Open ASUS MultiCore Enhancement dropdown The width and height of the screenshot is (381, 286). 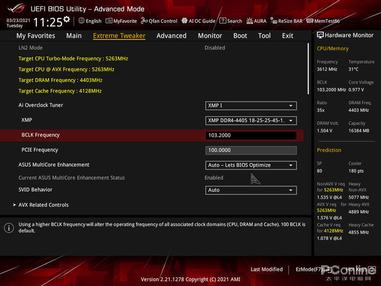coord(251,166)
